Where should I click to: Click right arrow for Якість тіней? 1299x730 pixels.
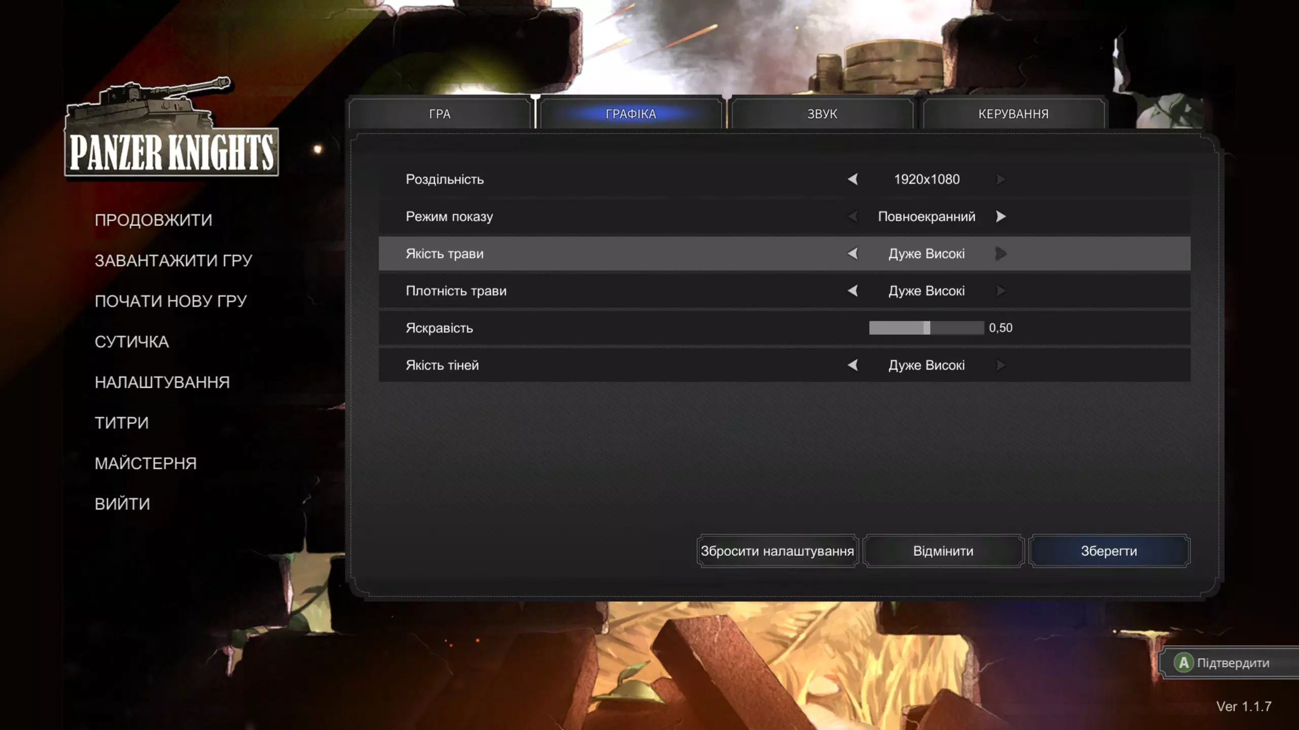tap(1001, 365)
